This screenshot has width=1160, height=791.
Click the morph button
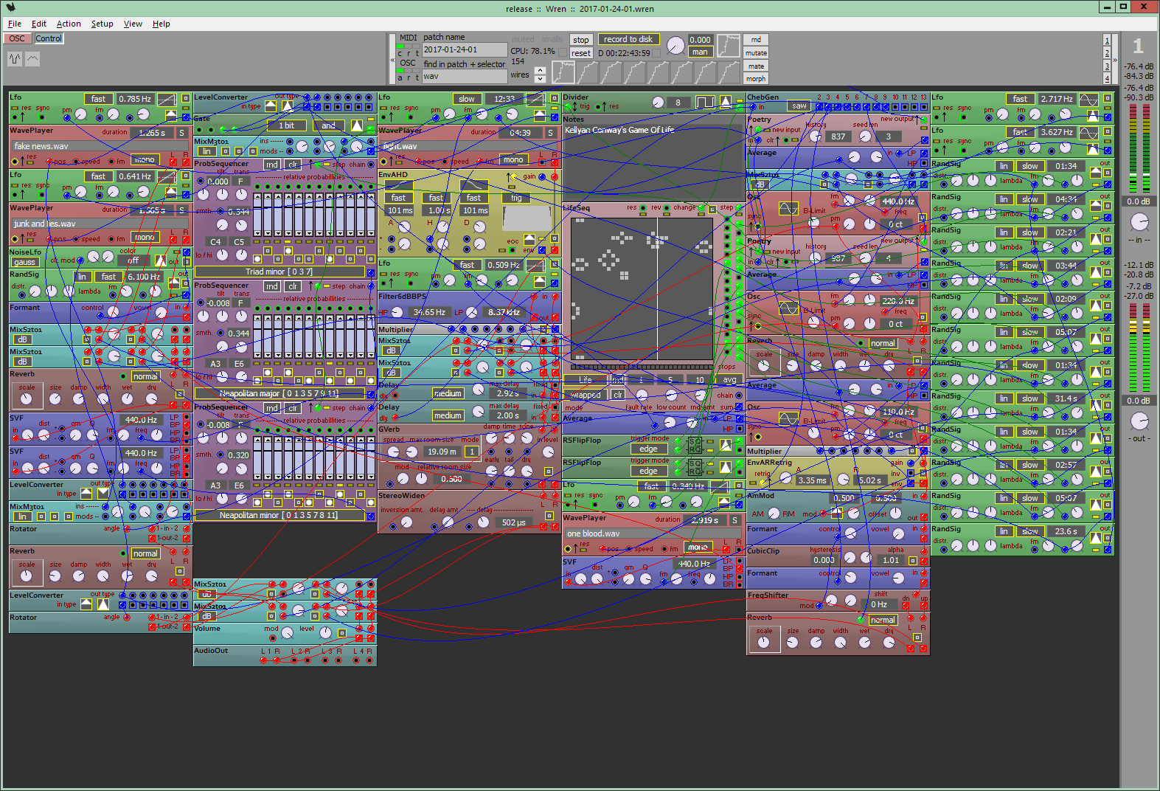(756, 79)
